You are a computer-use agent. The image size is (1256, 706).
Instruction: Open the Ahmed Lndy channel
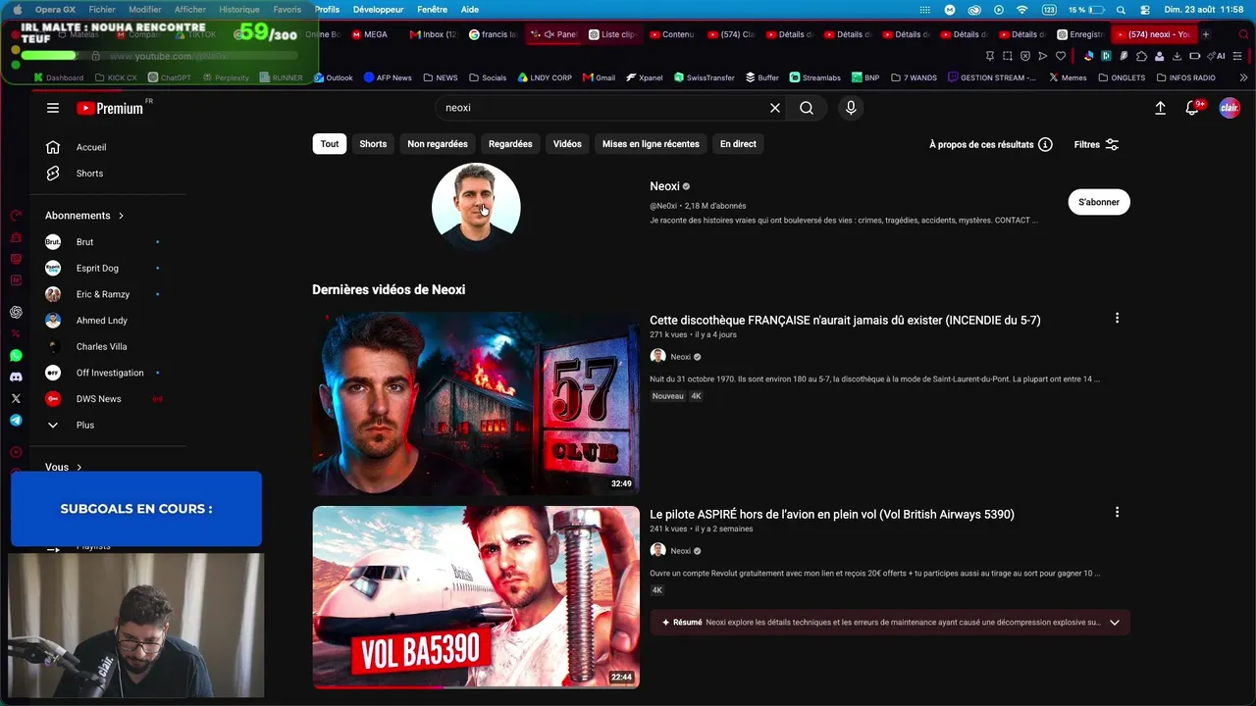[x=103, y=321]
